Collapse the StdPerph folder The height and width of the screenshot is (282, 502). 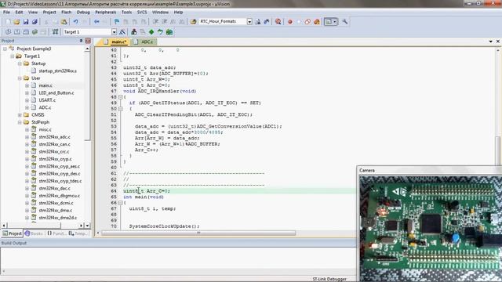(20, 122)
